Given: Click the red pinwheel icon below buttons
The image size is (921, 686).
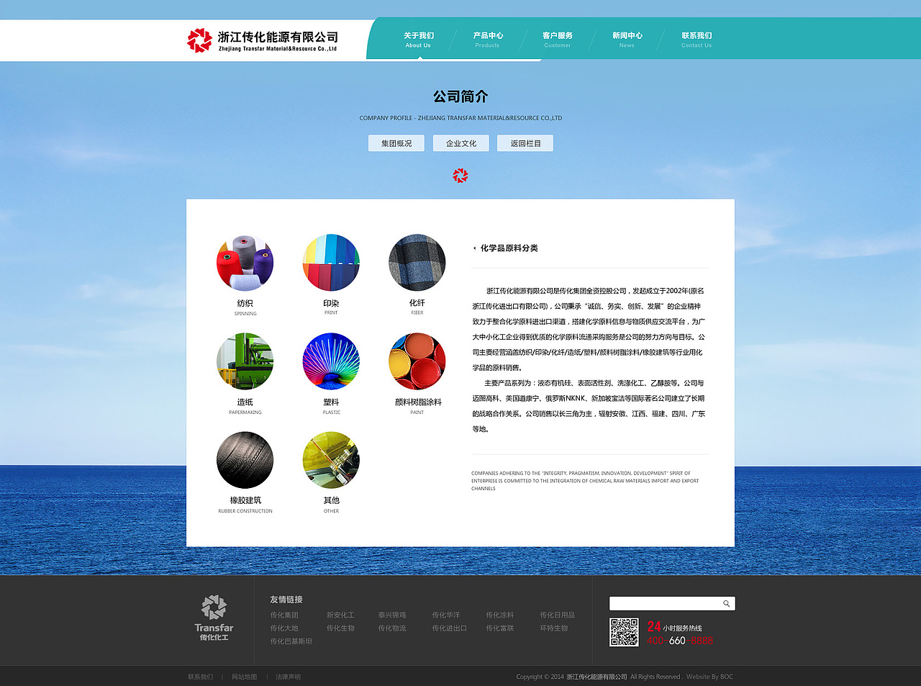Looking at the screenshot, I should point(460,176).
